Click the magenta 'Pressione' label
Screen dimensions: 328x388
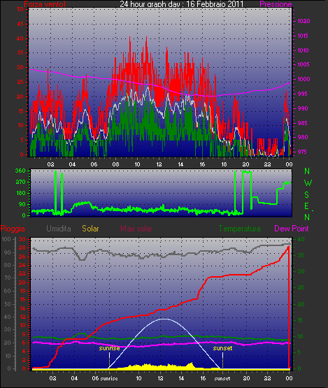276,4
